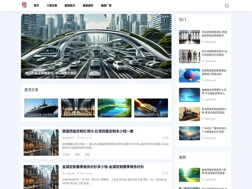Select the active blue carousel indicator

(x=159, y=16)
